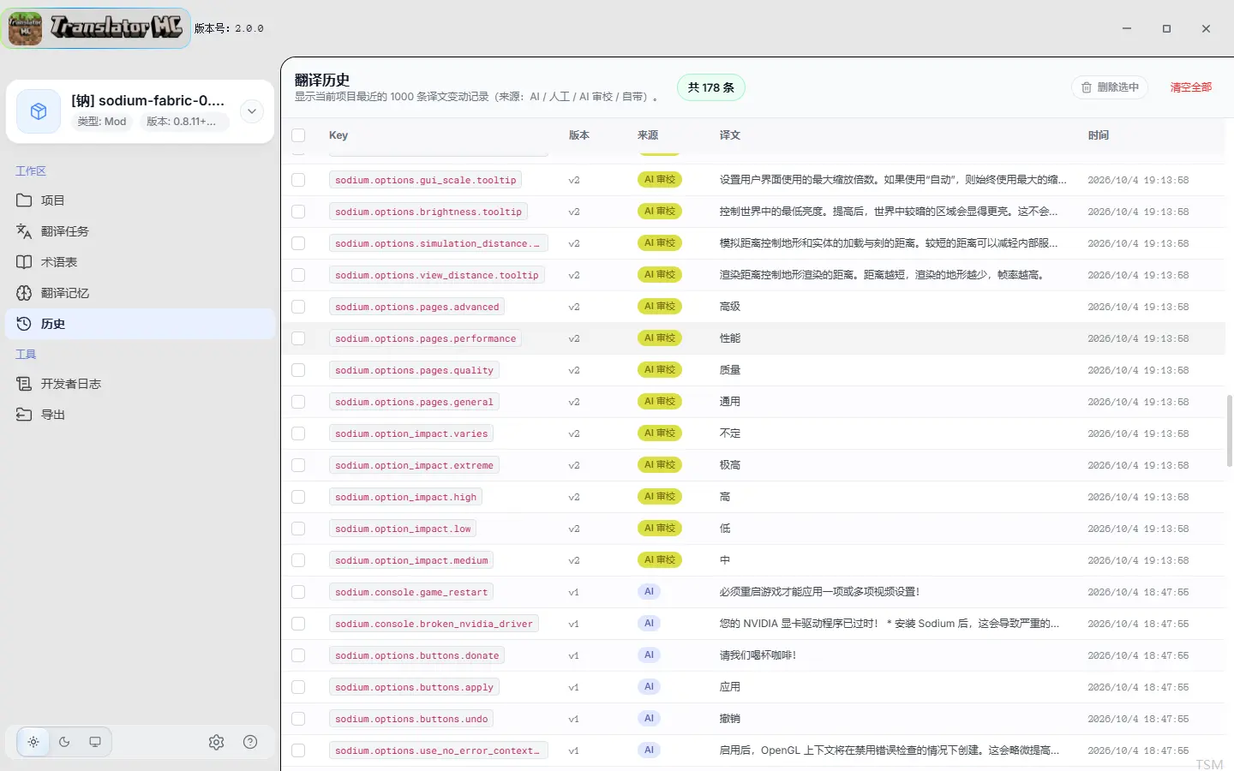Click the 译文 column header
Screen dimensions: 1234x771
730,135
